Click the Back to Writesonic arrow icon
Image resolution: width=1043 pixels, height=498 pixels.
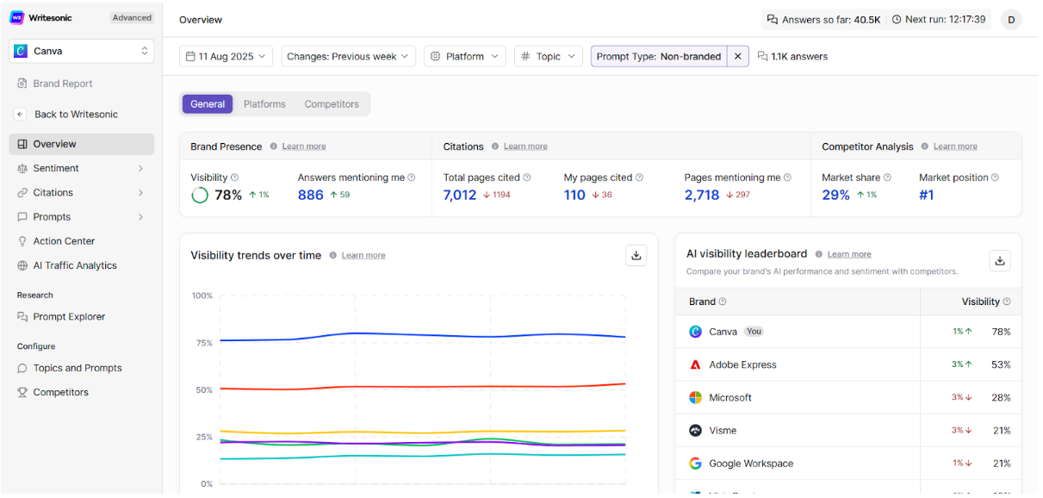[21, 114]
